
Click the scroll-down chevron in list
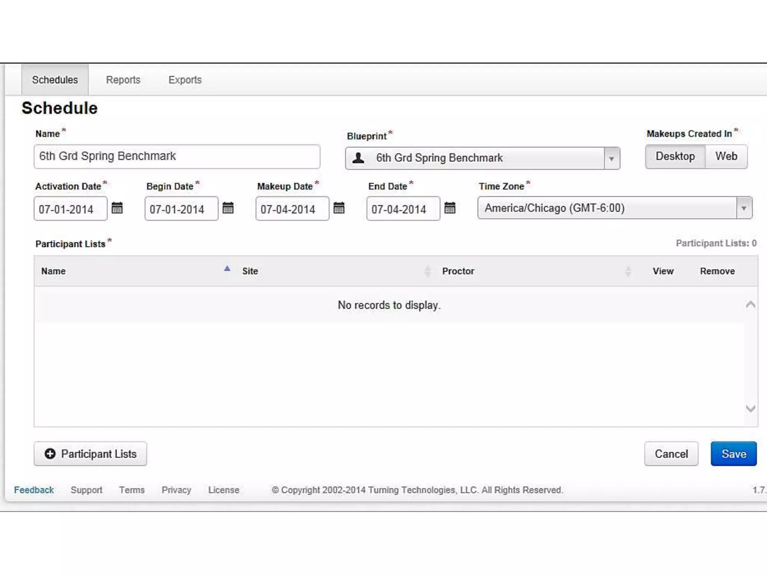point(750,408)
